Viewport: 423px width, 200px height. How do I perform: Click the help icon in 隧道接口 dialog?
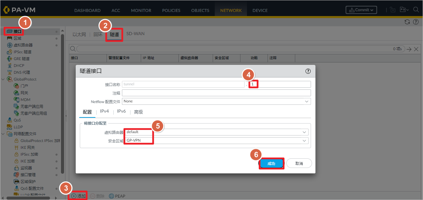coord(308,71)
